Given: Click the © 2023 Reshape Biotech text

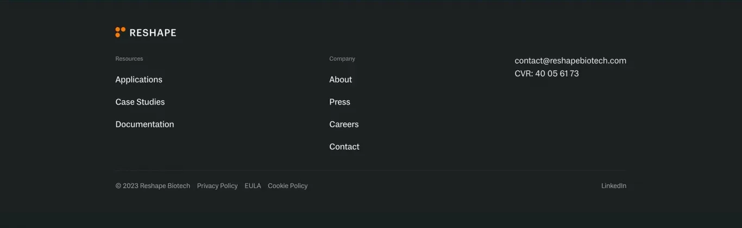Looking at the screenshot, I should [x=153, y=186].
